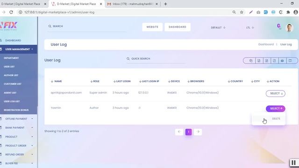Click the WEBSITE button
299x168 pixels.
pos(152,27)
